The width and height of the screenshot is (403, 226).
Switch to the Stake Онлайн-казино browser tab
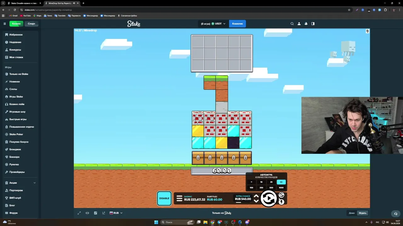click(x=24, y=3)
